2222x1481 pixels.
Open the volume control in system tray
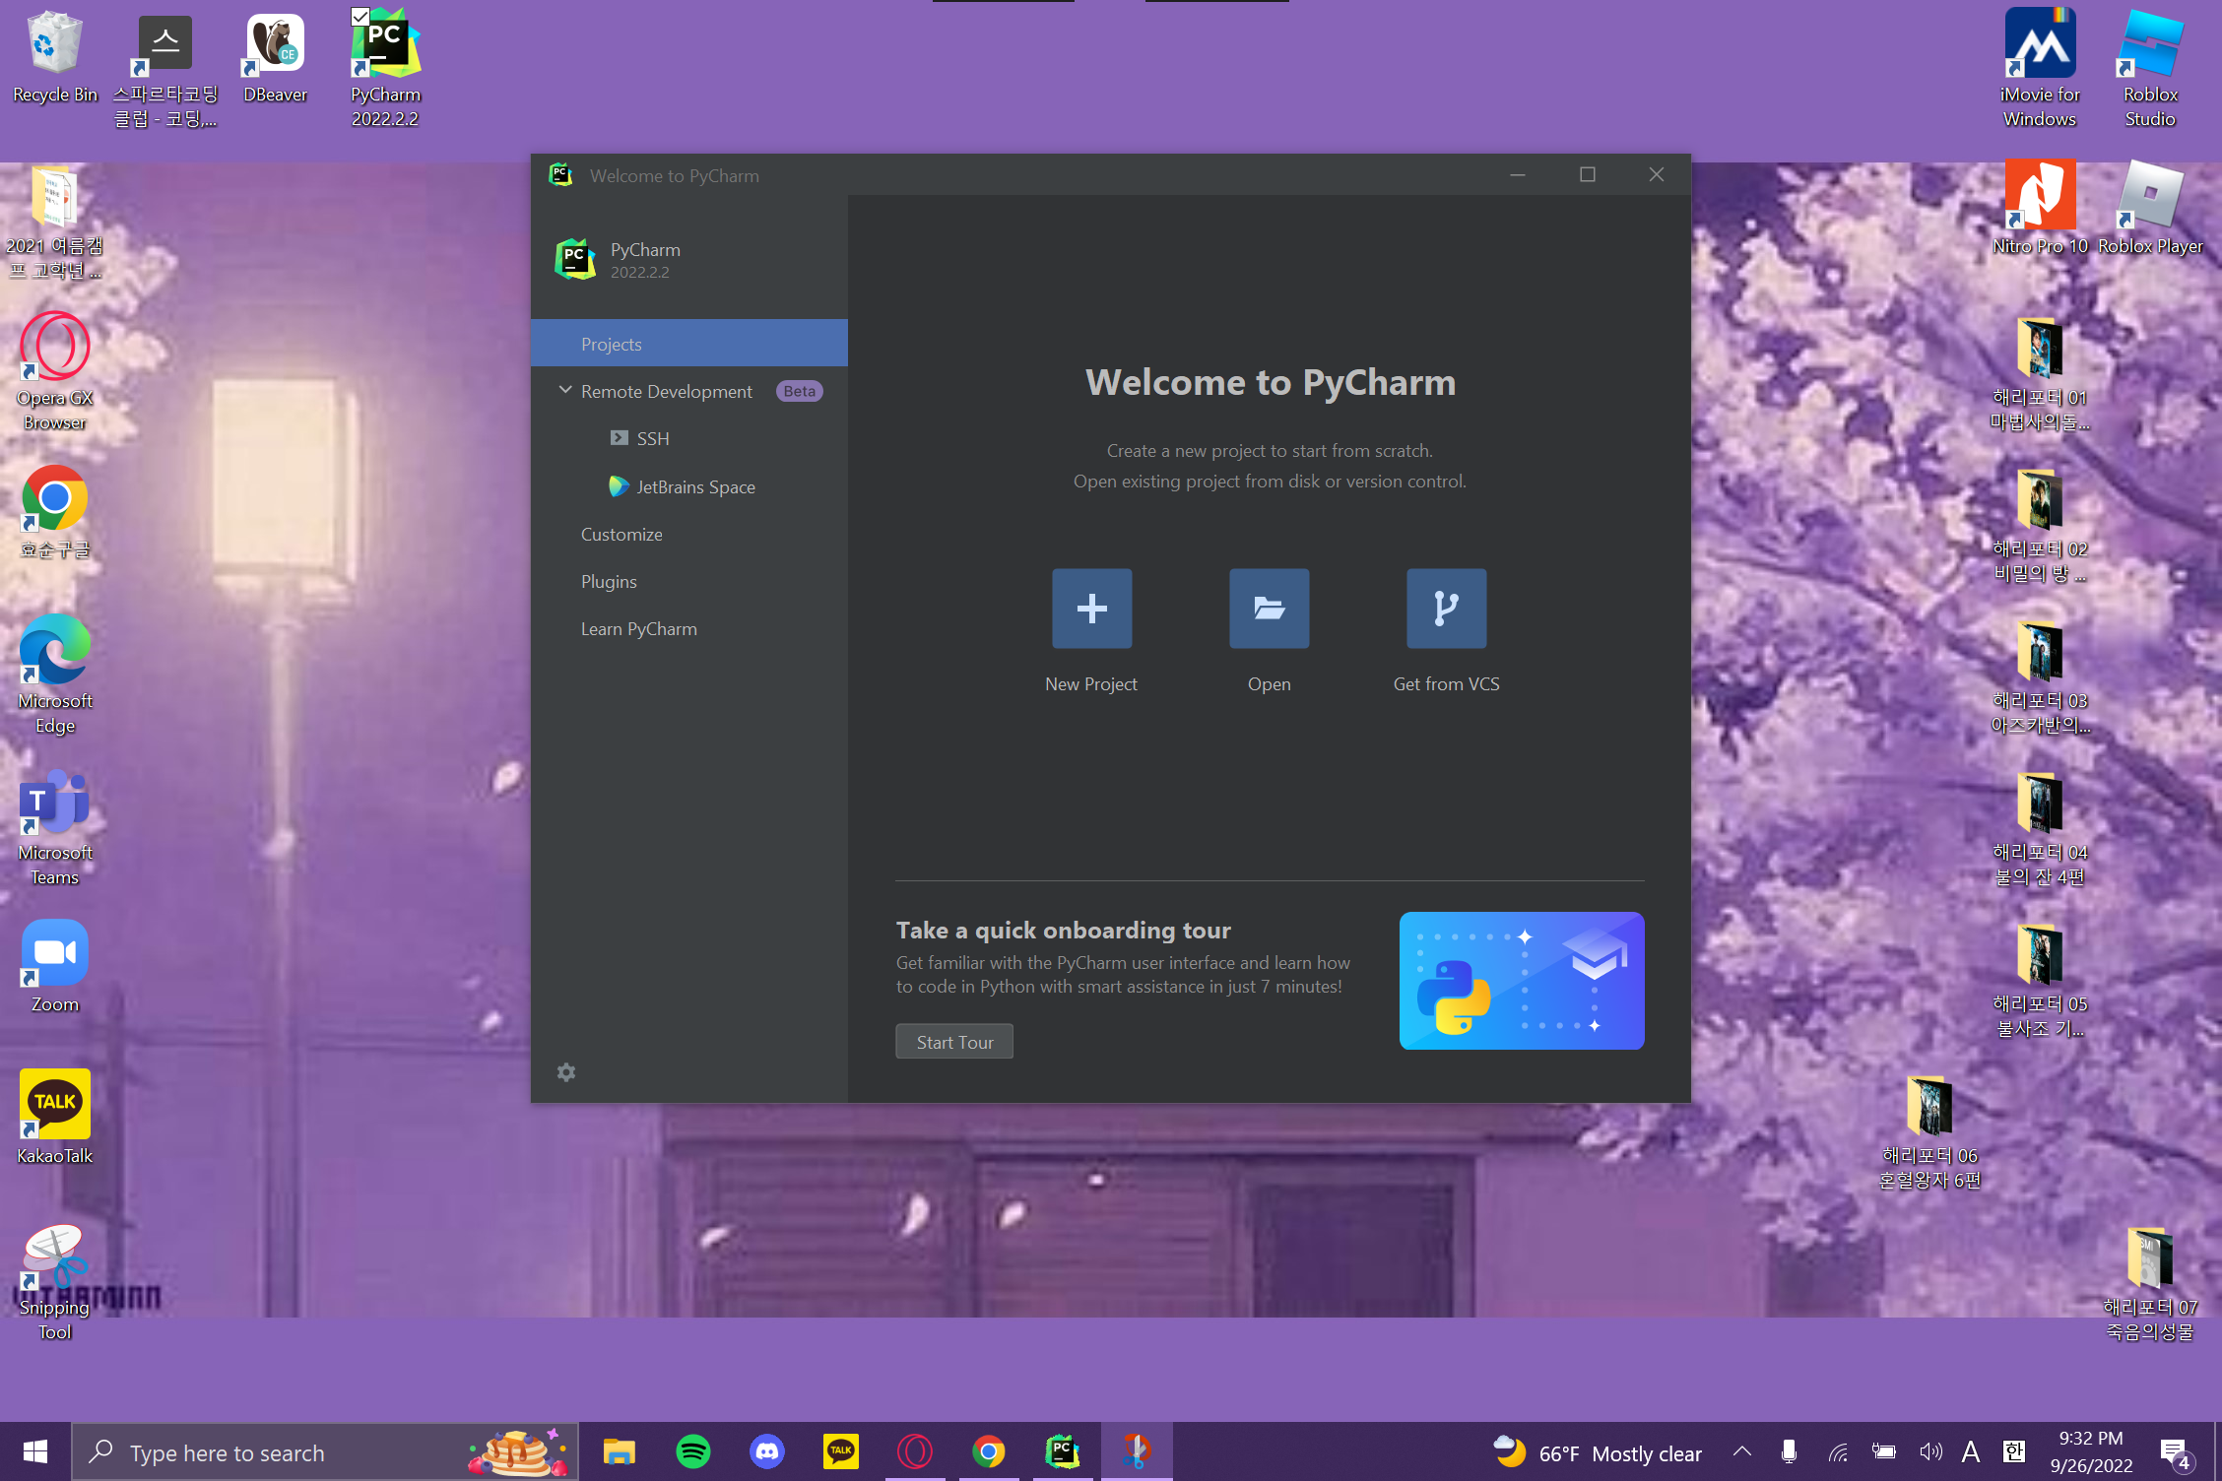(x=1930, y=1451)
